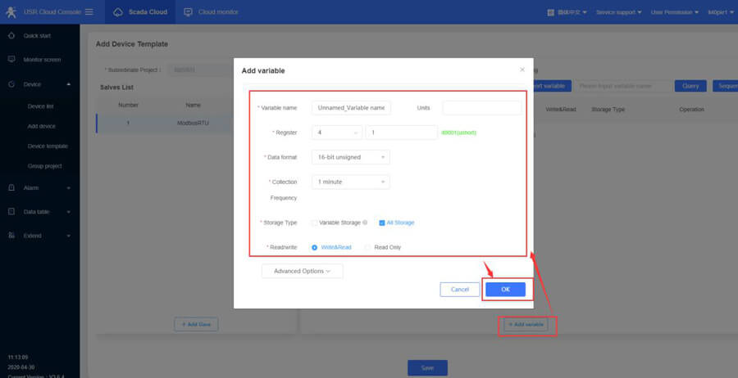
Task: Toggle the sidebar hamburger menu icon
Action: 89,11
